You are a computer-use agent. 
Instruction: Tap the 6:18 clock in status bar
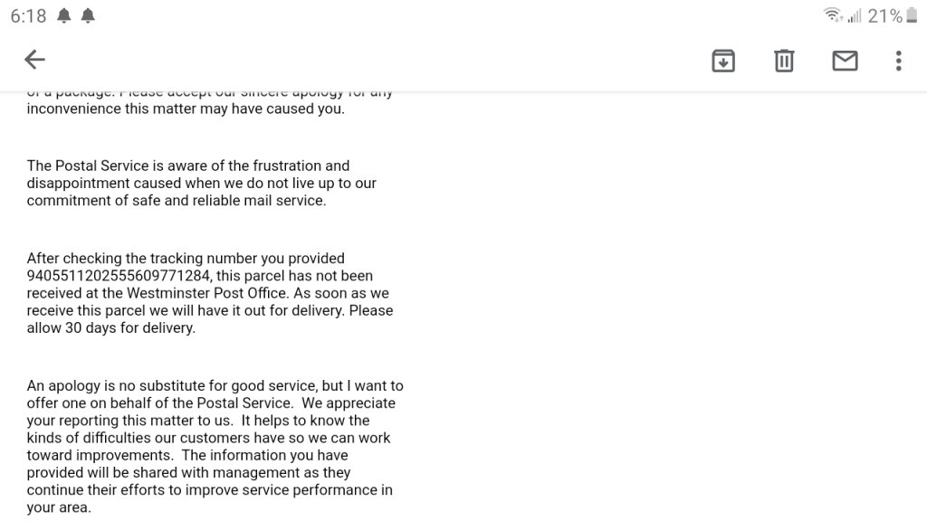pos(28,15)
